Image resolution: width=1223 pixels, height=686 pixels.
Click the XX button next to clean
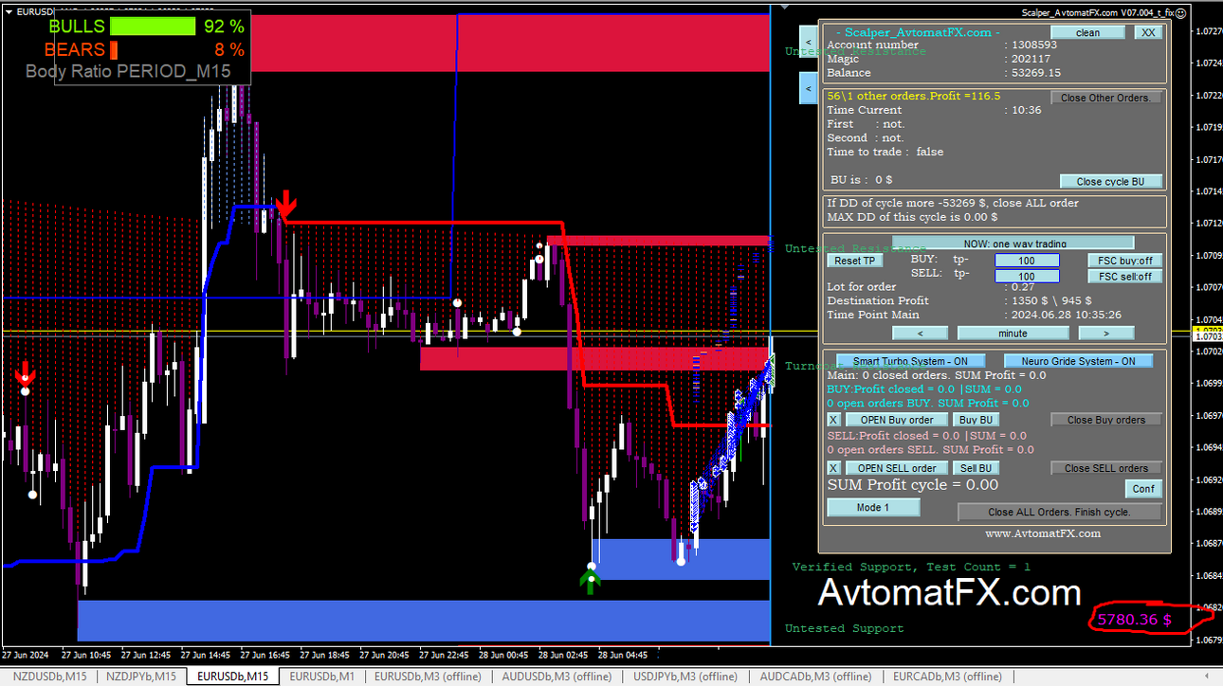(1148, 32)
